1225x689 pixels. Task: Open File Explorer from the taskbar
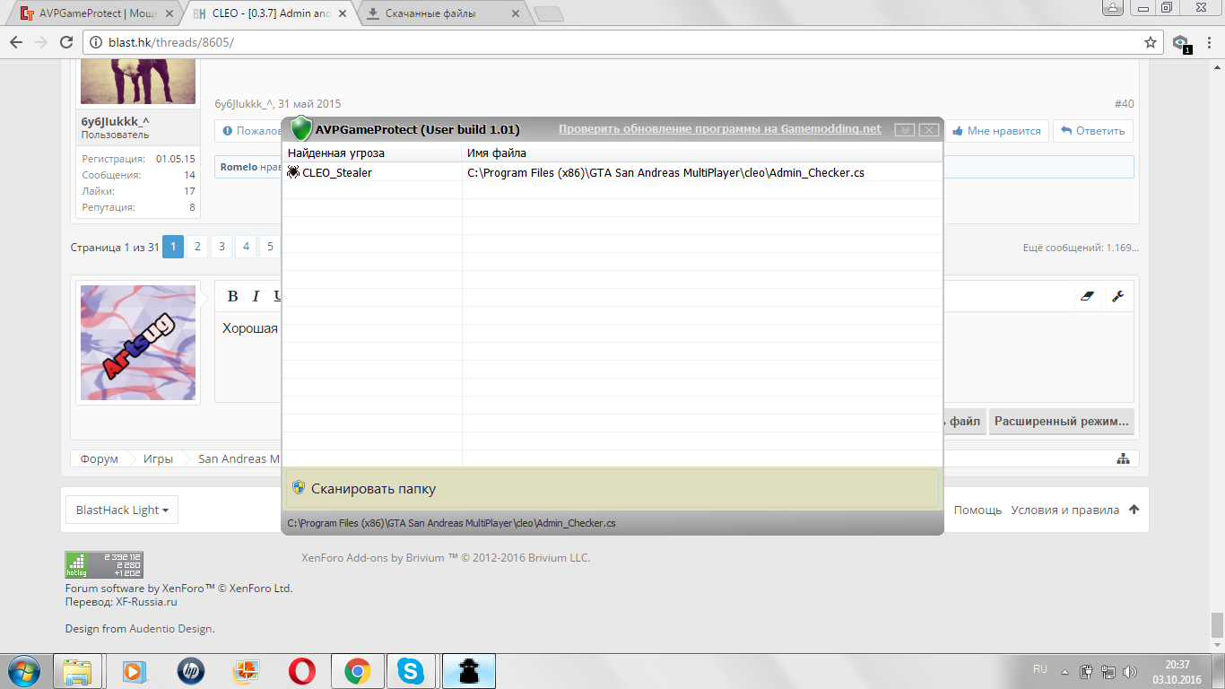[x=78, y=671]
